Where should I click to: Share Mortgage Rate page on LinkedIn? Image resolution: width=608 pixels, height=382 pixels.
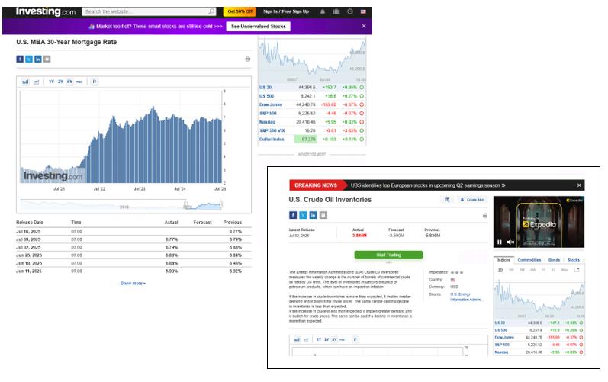pyautogui.click(x=38, y=59)
